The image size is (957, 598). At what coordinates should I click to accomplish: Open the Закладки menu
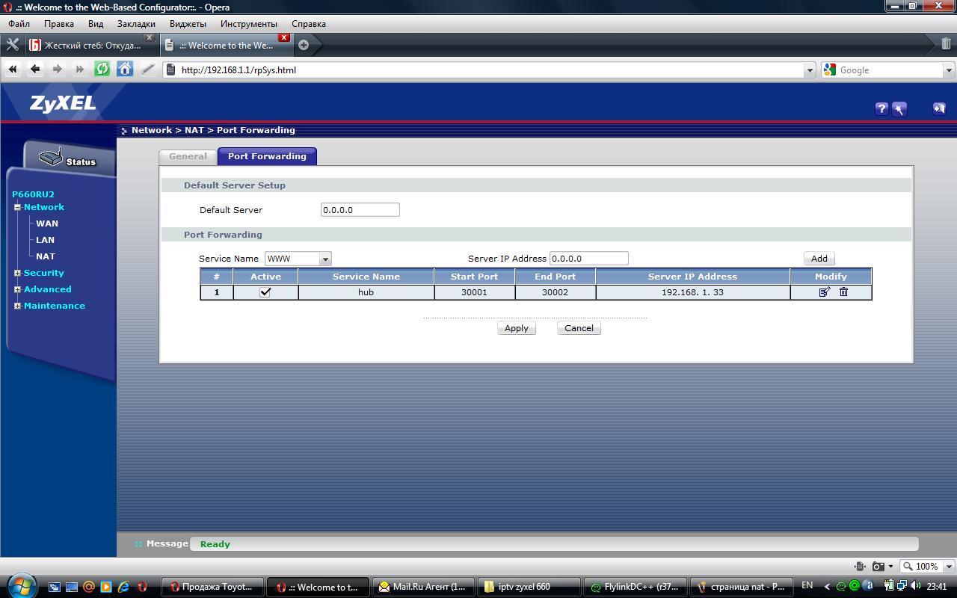pyautogui.click(x=136, y=23)
